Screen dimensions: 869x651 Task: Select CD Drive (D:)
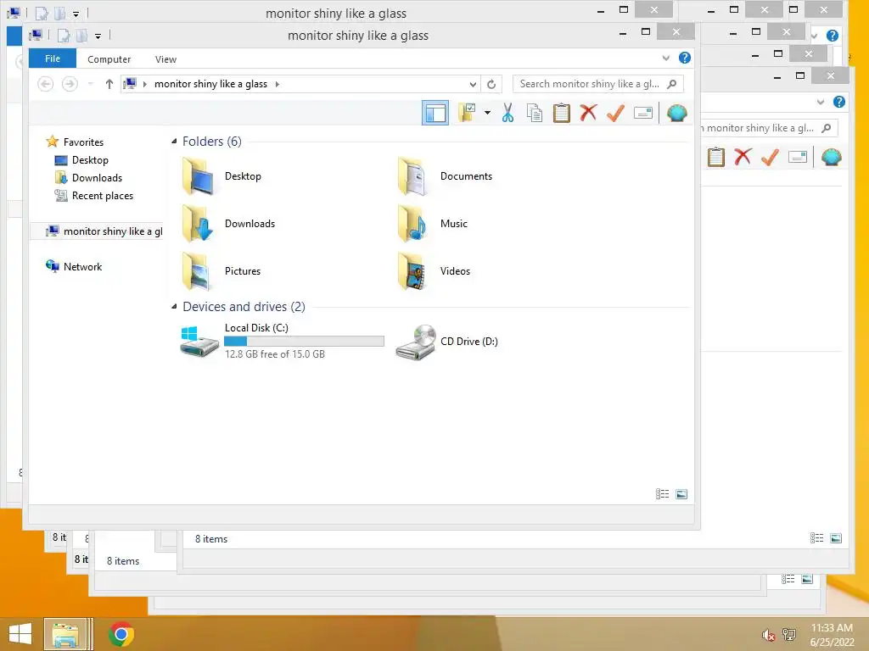coord(446,342)
